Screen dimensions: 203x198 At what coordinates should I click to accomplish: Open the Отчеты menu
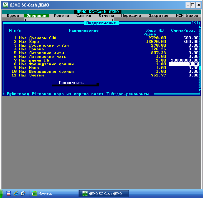coord(106,16)
